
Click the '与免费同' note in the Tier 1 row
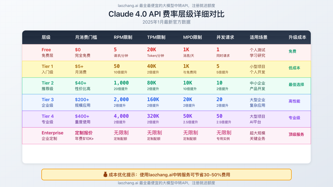point(190,72)
